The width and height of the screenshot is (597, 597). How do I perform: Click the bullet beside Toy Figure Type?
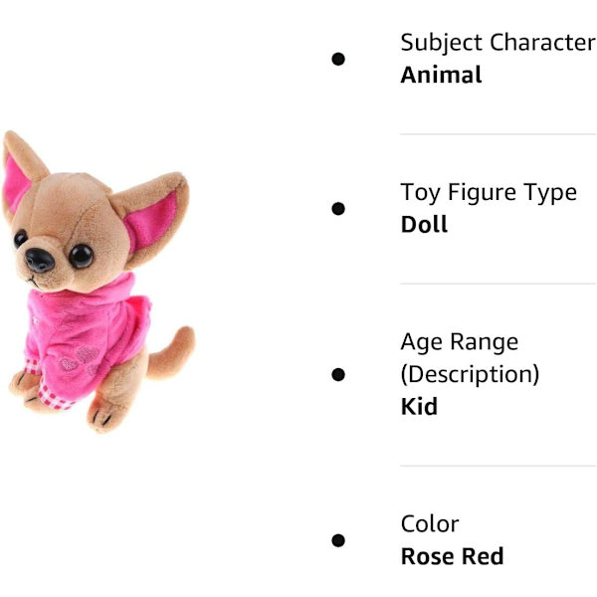pyautogui.click(x=338, y=209)
